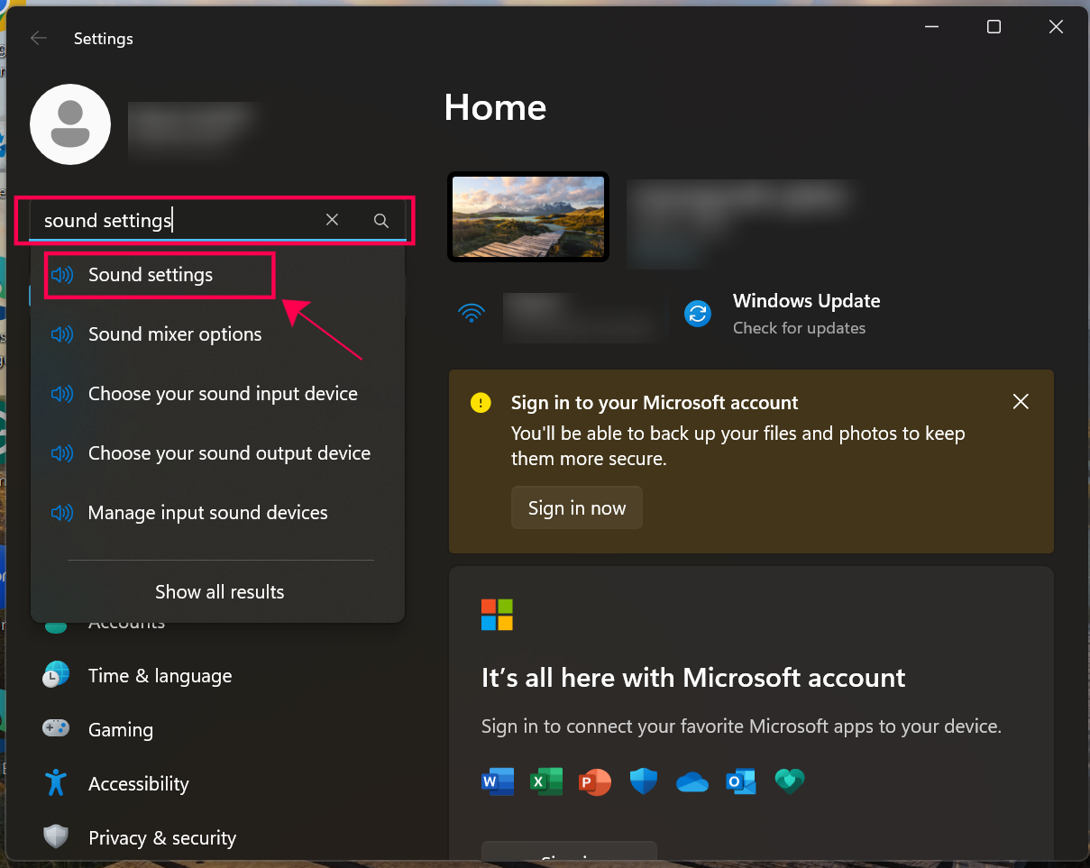Click the Excel app icon
Viewport: 1090px width, 868px height.
tap(546, 781)
